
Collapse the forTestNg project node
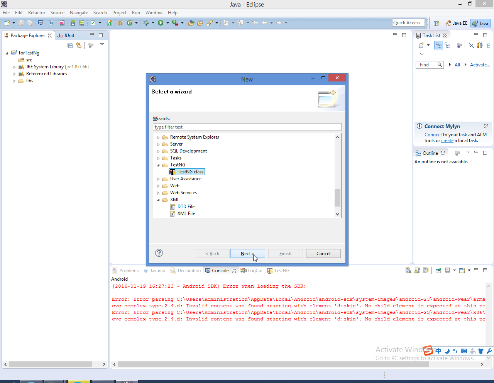[x=7, y=53]
